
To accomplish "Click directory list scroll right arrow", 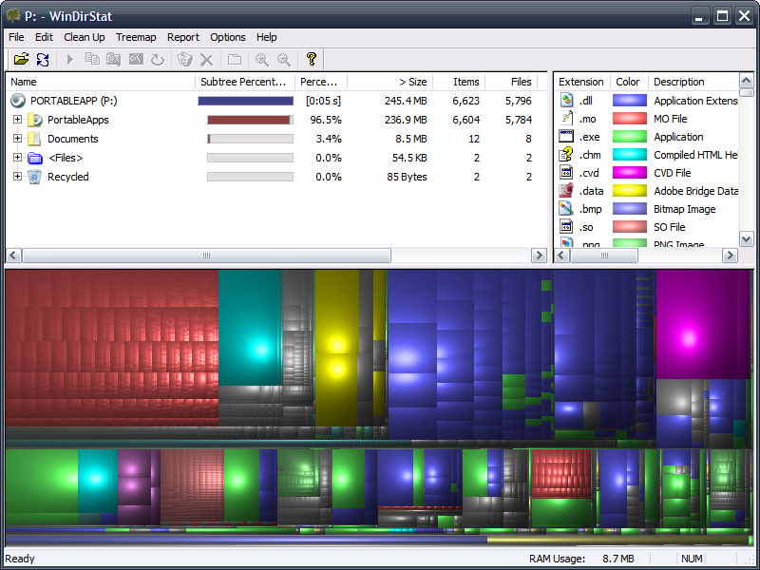I will [539, 256].
